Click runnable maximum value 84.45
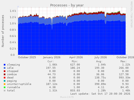The width and height of the screenshot is (134, 100). [125, 87]
